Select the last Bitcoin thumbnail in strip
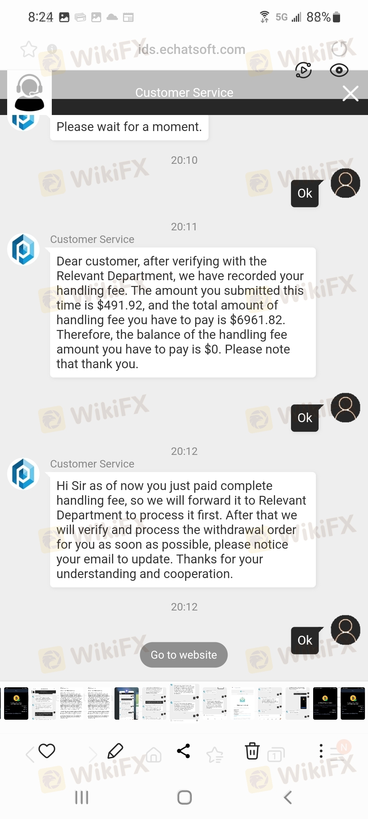The width and height of the screenshot is (368, 819). pos(353,703)
